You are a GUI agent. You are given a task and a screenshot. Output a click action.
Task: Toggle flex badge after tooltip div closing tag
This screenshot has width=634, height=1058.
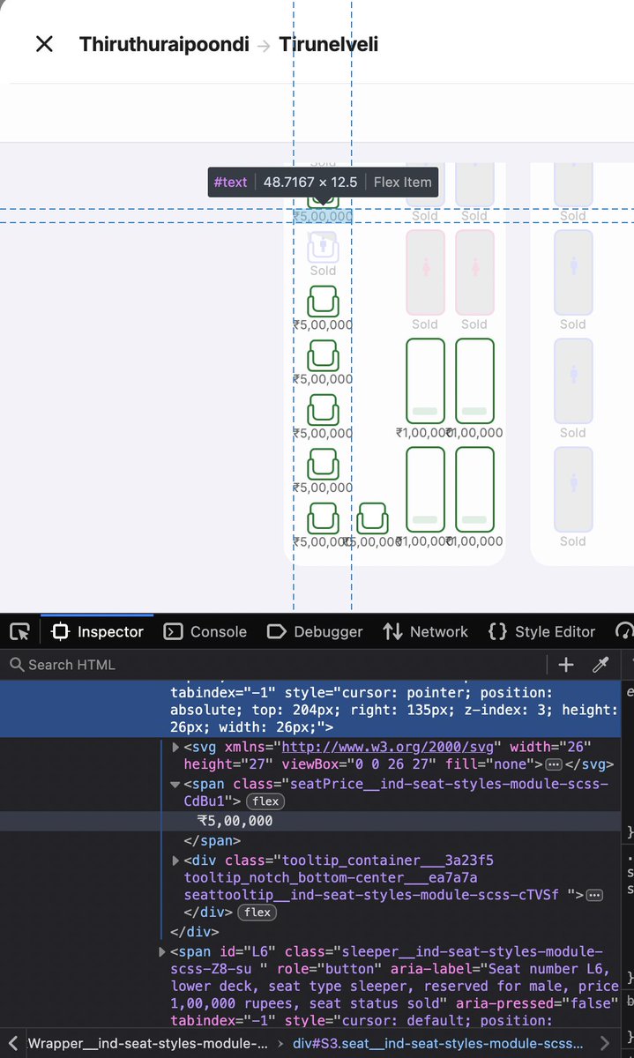tap(257, 913)
